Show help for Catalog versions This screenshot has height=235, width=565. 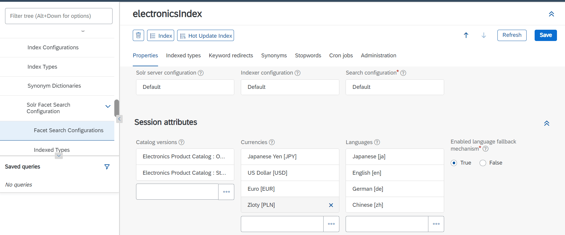181,142
